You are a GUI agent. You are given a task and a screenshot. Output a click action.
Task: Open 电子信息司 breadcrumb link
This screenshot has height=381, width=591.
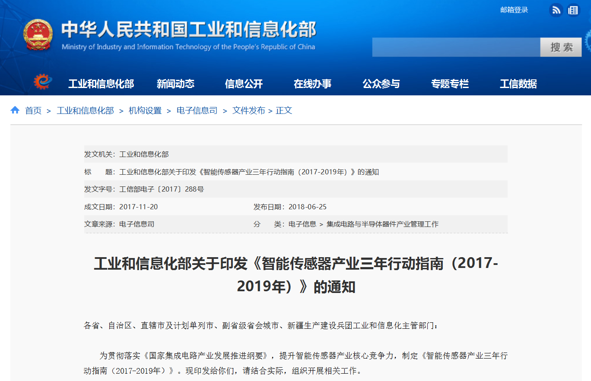click(x=197, y=110)
